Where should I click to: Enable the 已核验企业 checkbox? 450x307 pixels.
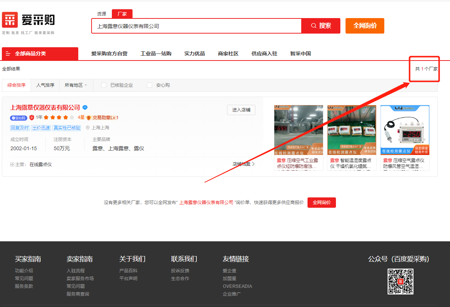104,85
